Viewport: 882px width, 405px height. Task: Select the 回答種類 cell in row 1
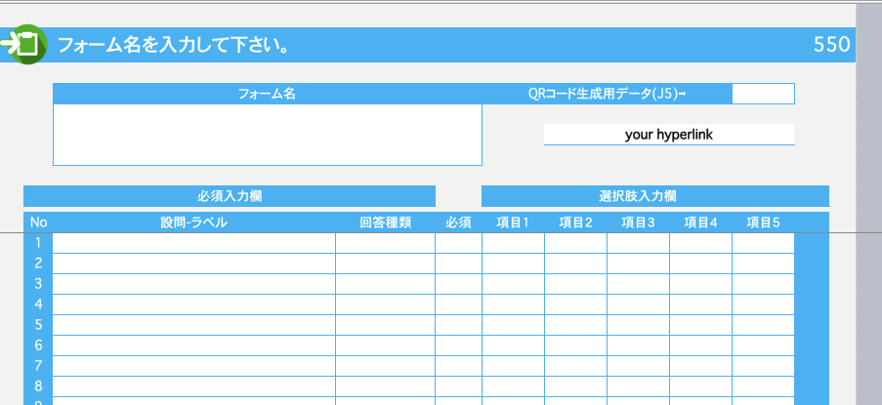tap(385, 243)
